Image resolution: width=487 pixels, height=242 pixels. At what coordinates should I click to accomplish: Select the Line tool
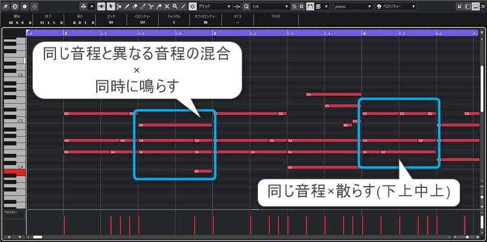point(183,6)
